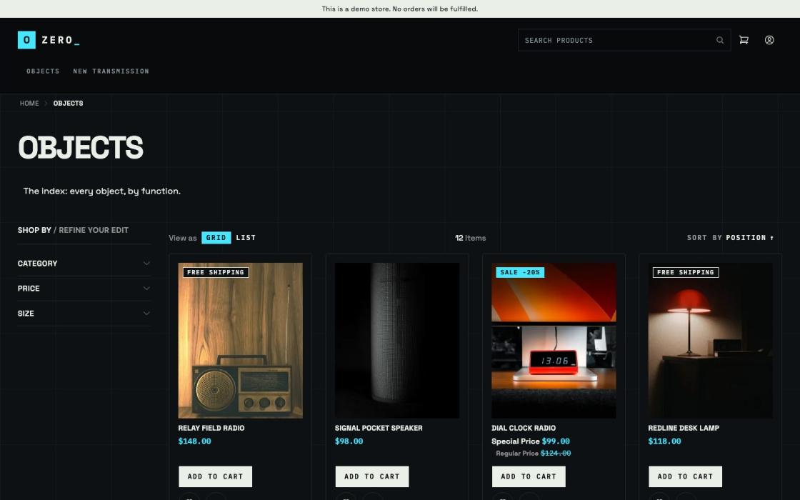Click the demo store notice banner text
The width and height of the screenshot is (800, 500).
pos(400,9)
